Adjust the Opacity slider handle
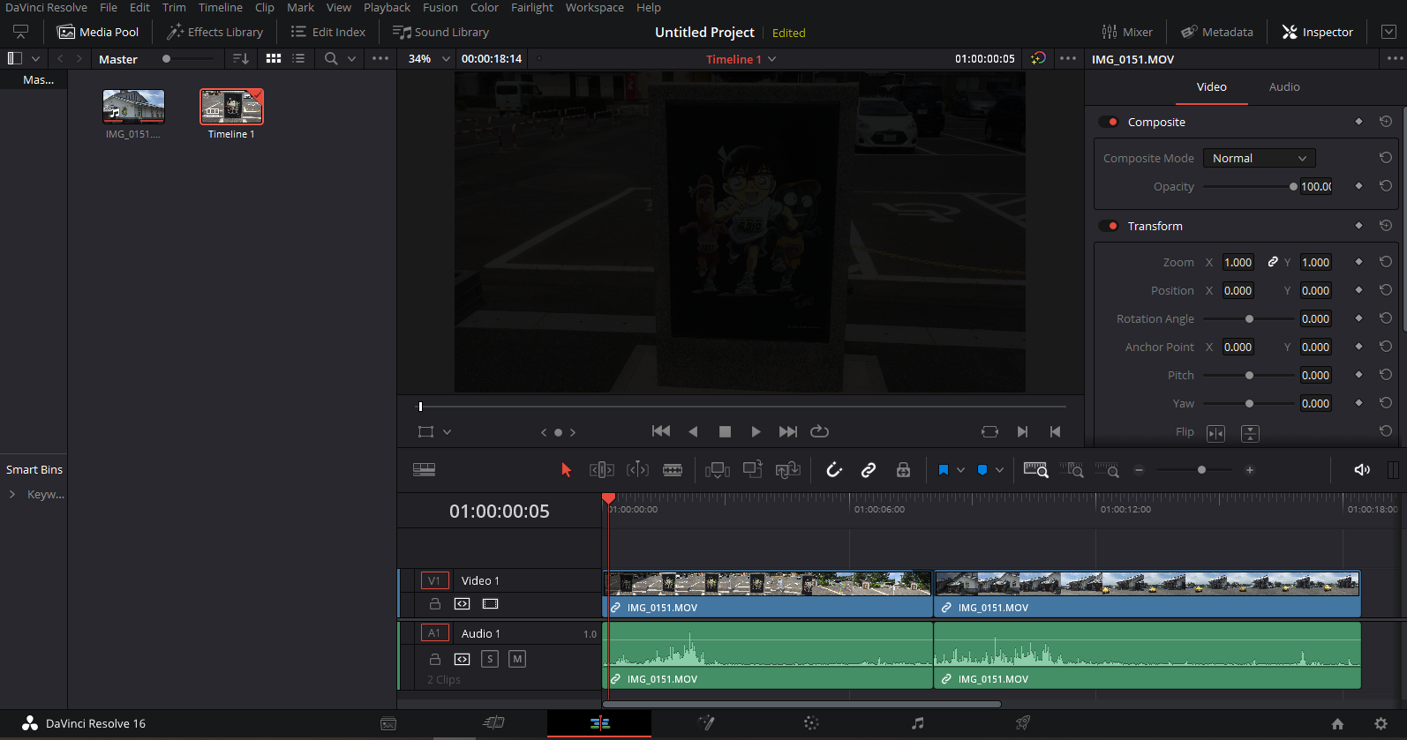 click(1293, 186)
